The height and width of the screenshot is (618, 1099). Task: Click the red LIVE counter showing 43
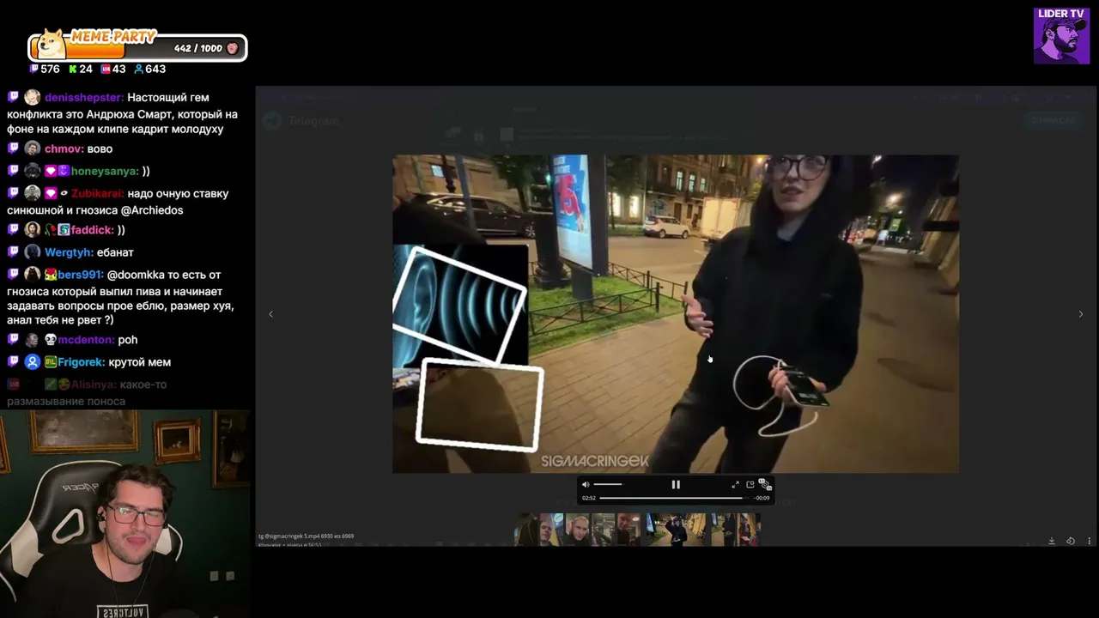tap(113, 69)
